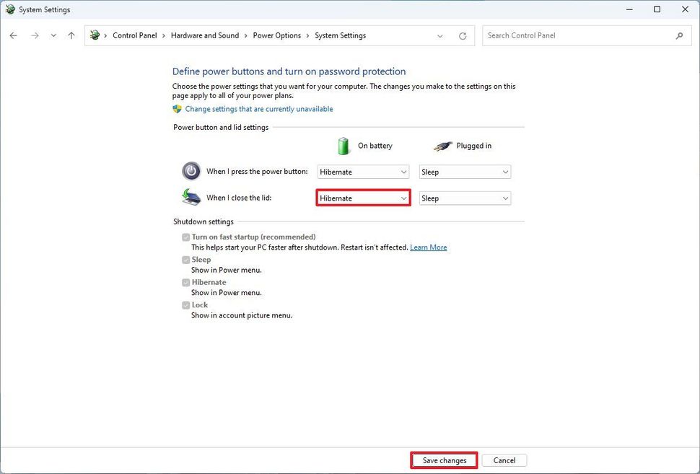
Task: Click the forward navigation arrow
Action: tap(34, 35)
